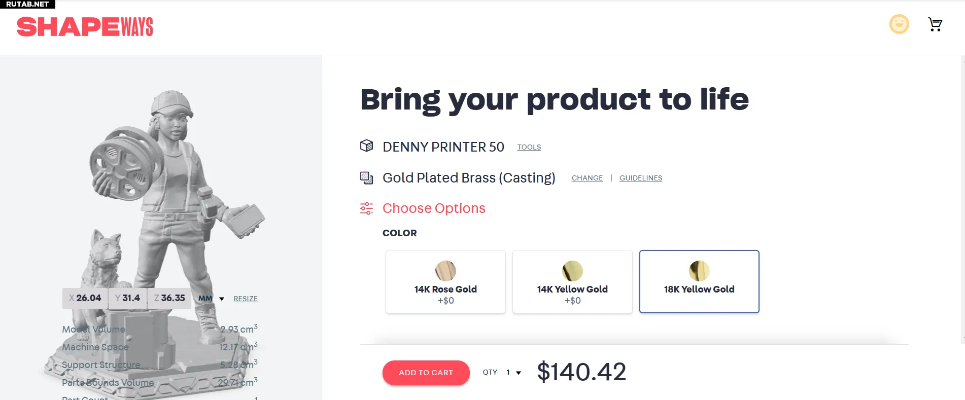Click the yellow smiley account avatar

pyautogui.click(x=899, y=24)
